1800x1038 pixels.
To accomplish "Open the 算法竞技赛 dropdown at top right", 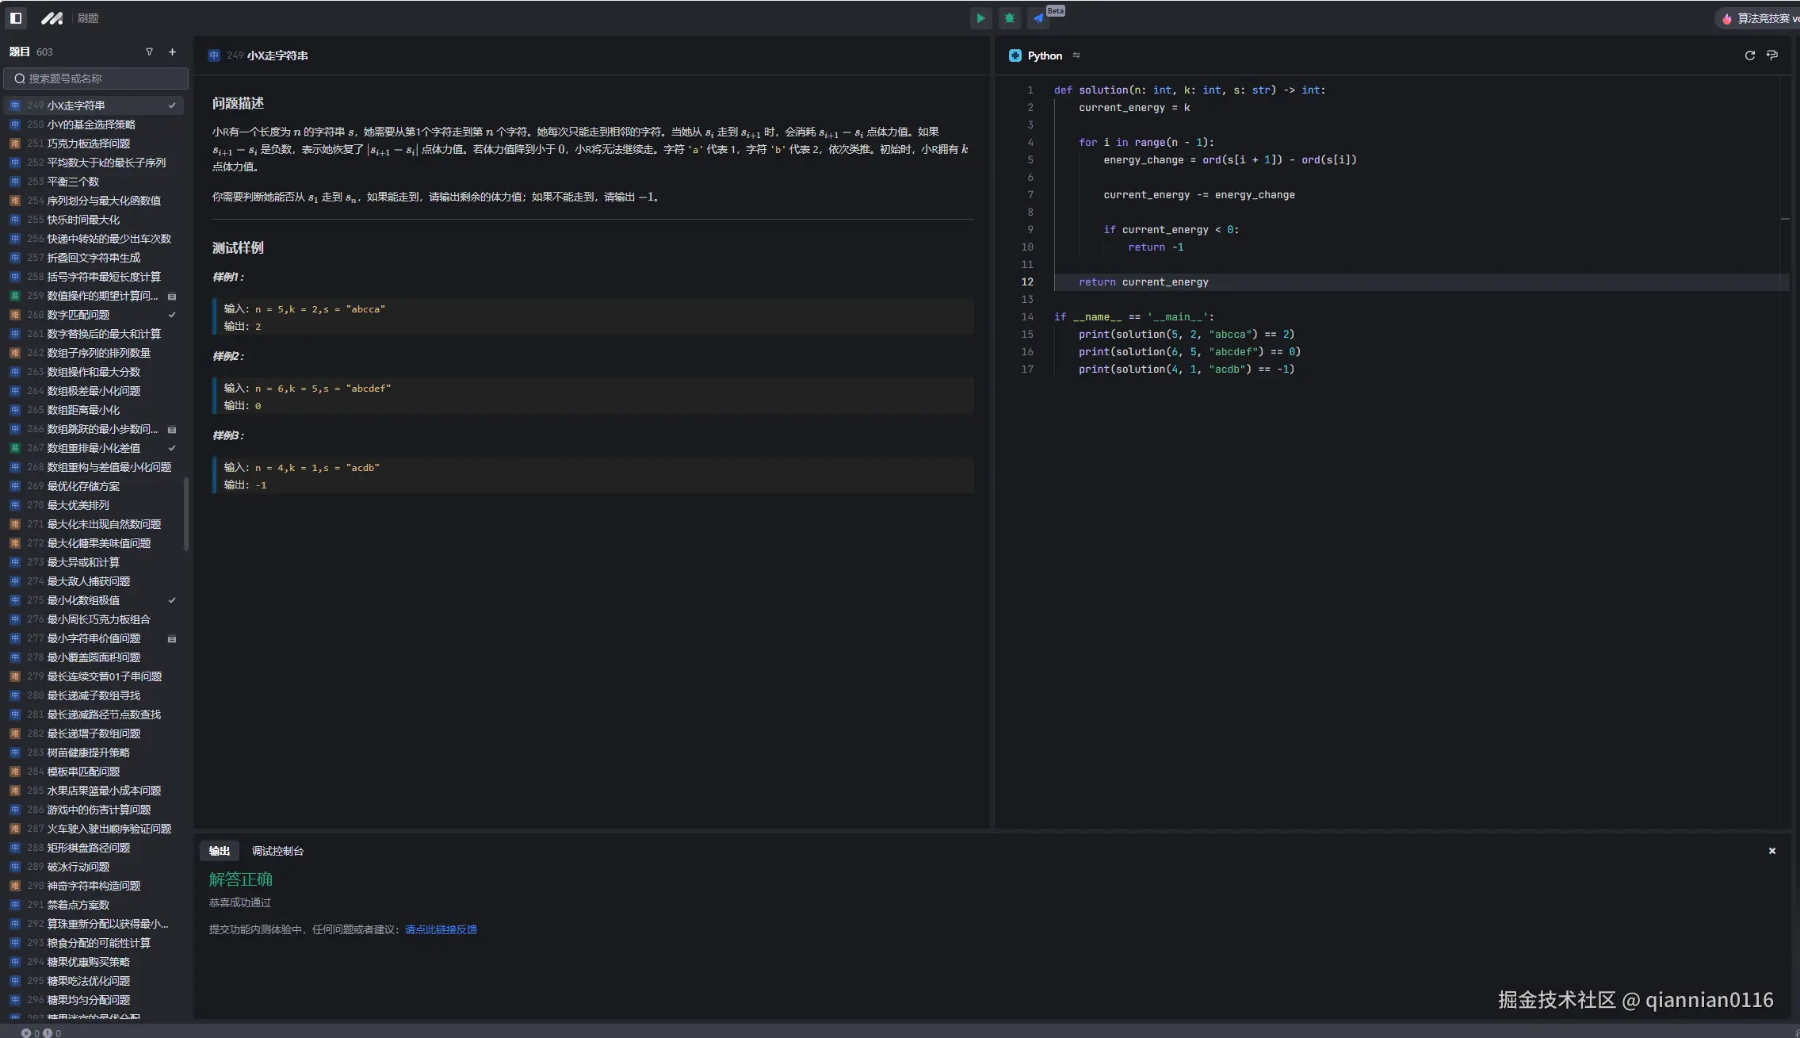I will 1761,18.
